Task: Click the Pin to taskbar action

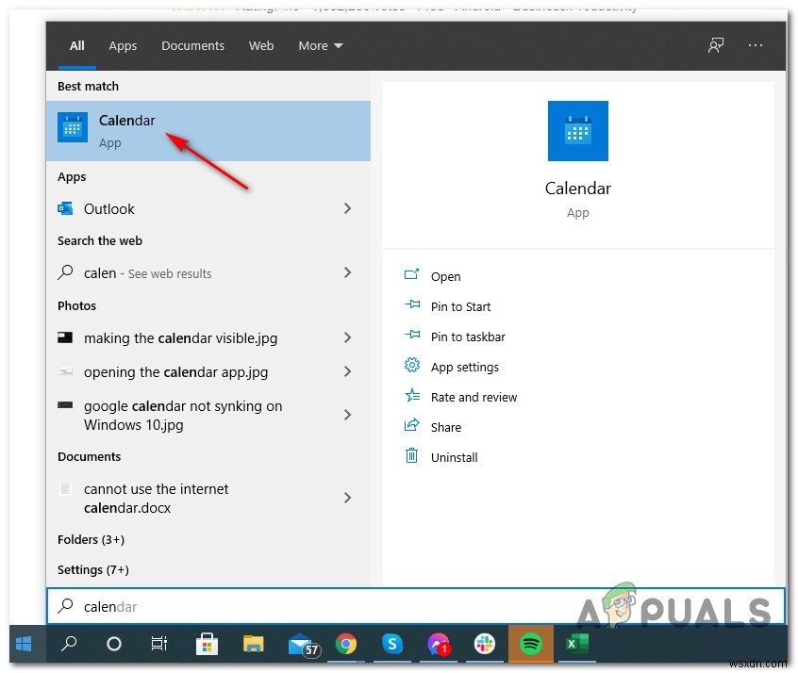Action: (468, 336)
